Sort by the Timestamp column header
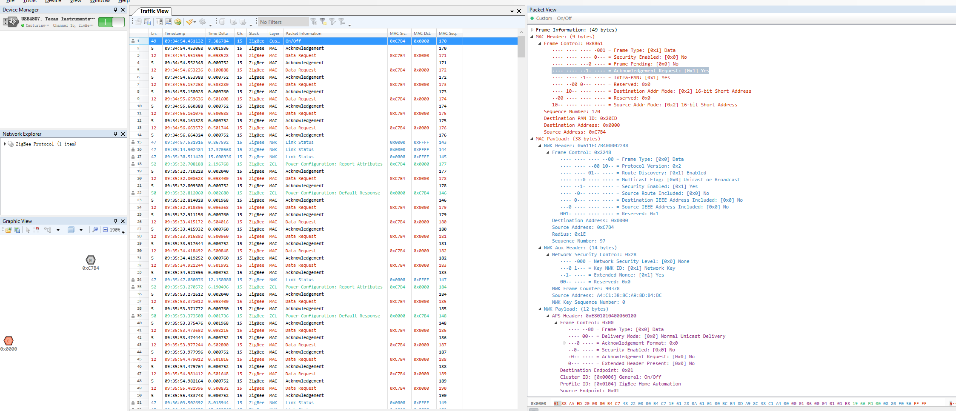Screen dimensions: 956x411 click(x=184, y=33)
